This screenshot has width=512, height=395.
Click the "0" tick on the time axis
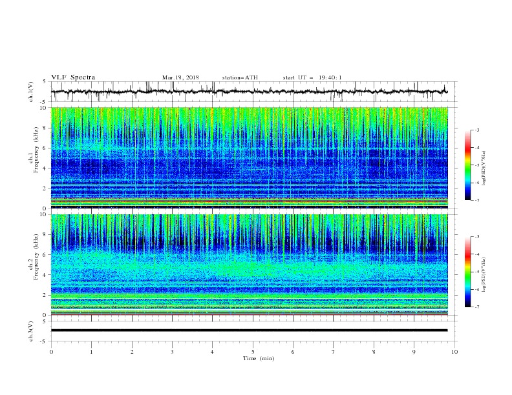click(51, 352)
